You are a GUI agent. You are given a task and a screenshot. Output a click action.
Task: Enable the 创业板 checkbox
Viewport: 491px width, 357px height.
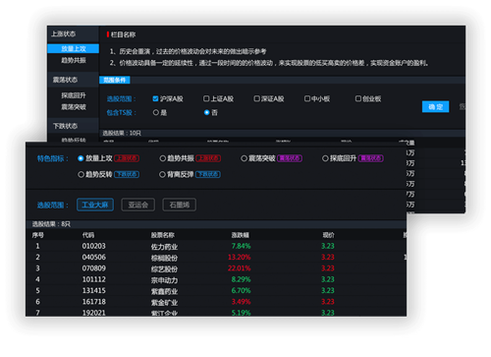pyautogui.click(x=358, y=98)
